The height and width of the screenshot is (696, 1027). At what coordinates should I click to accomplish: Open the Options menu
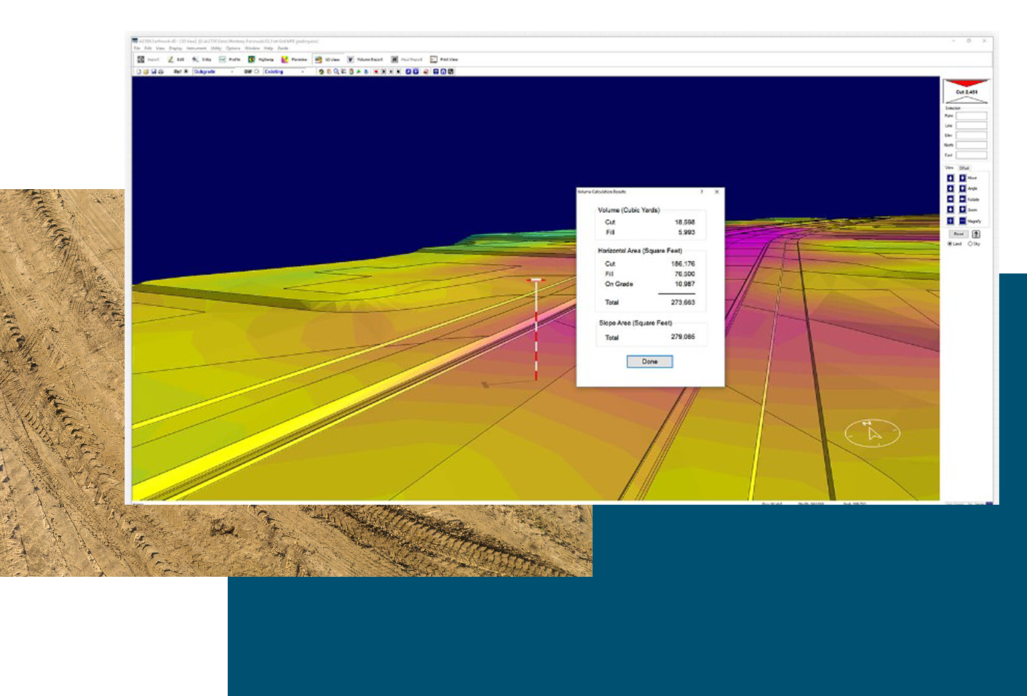[234, 47]
